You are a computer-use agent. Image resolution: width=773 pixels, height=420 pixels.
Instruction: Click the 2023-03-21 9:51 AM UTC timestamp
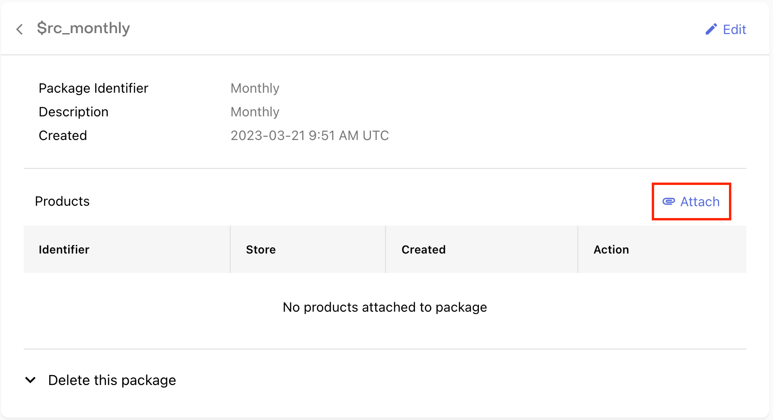click(310, 136)
